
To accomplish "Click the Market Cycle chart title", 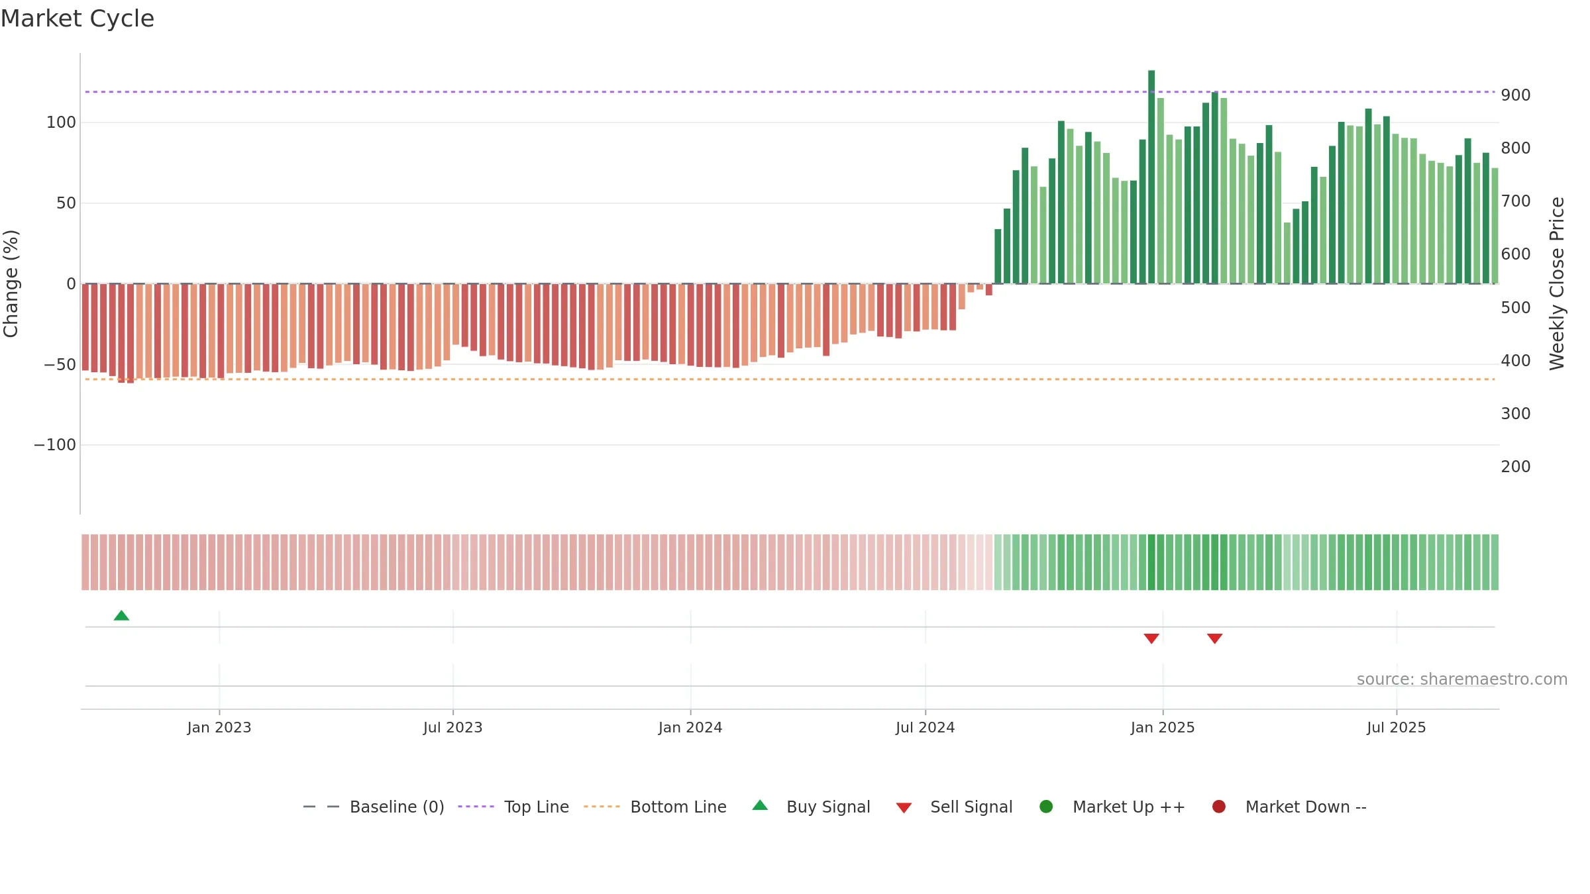I will click(x=78, y=19).
